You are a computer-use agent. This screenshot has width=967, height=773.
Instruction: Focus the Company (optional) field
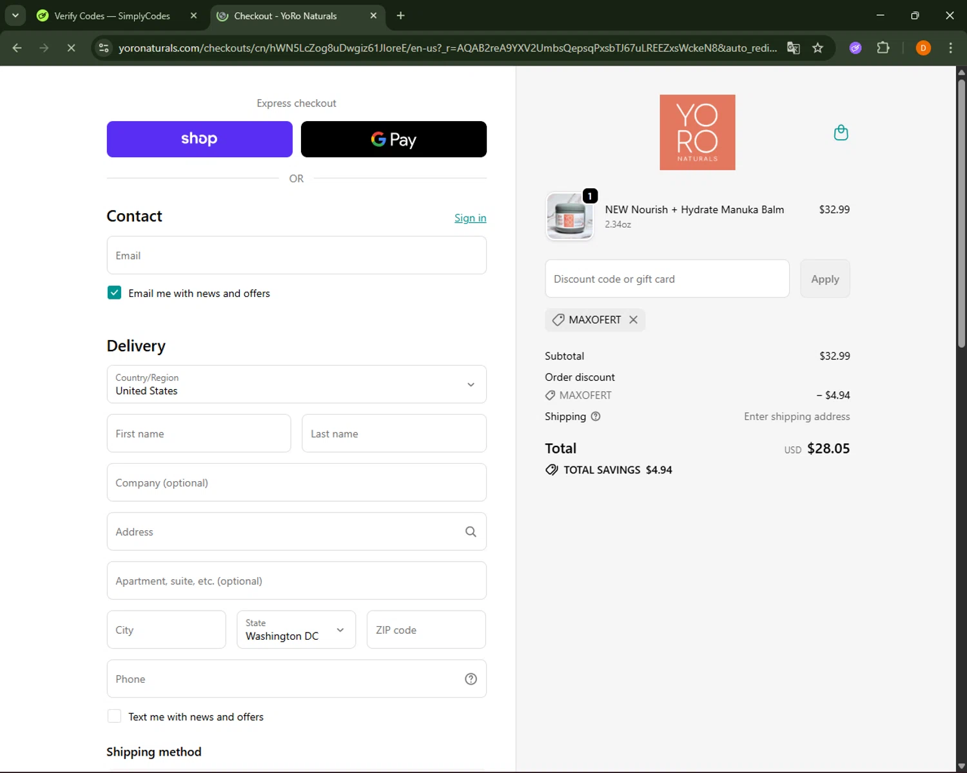point(297,482)
